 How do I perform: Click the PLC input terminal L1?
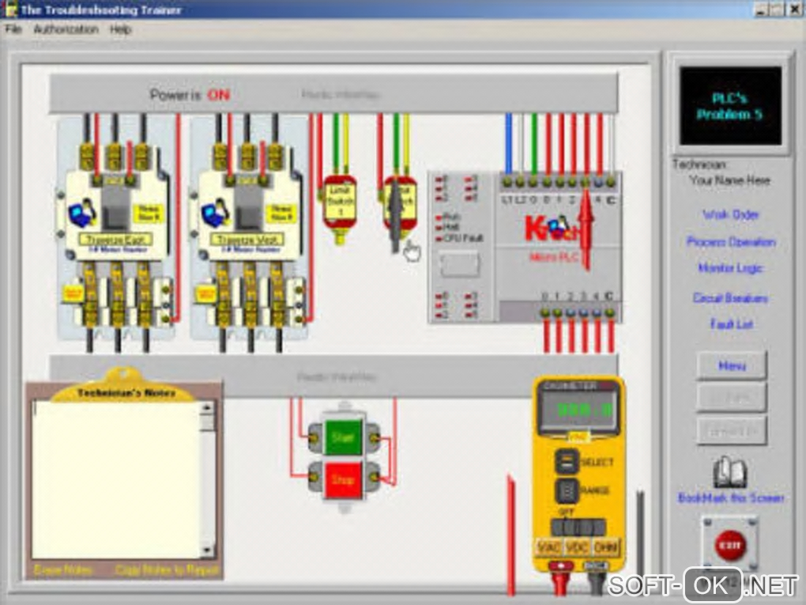(507, 182)
